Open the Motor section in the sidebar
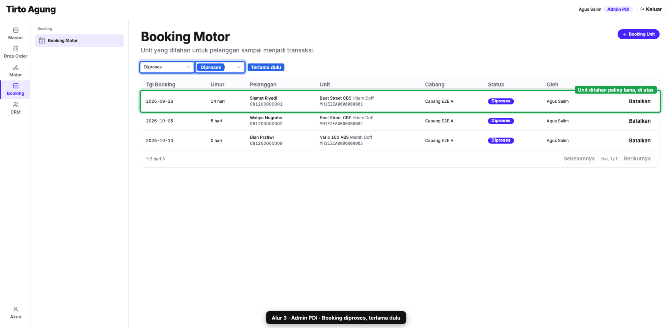 [x=16, y=71]
